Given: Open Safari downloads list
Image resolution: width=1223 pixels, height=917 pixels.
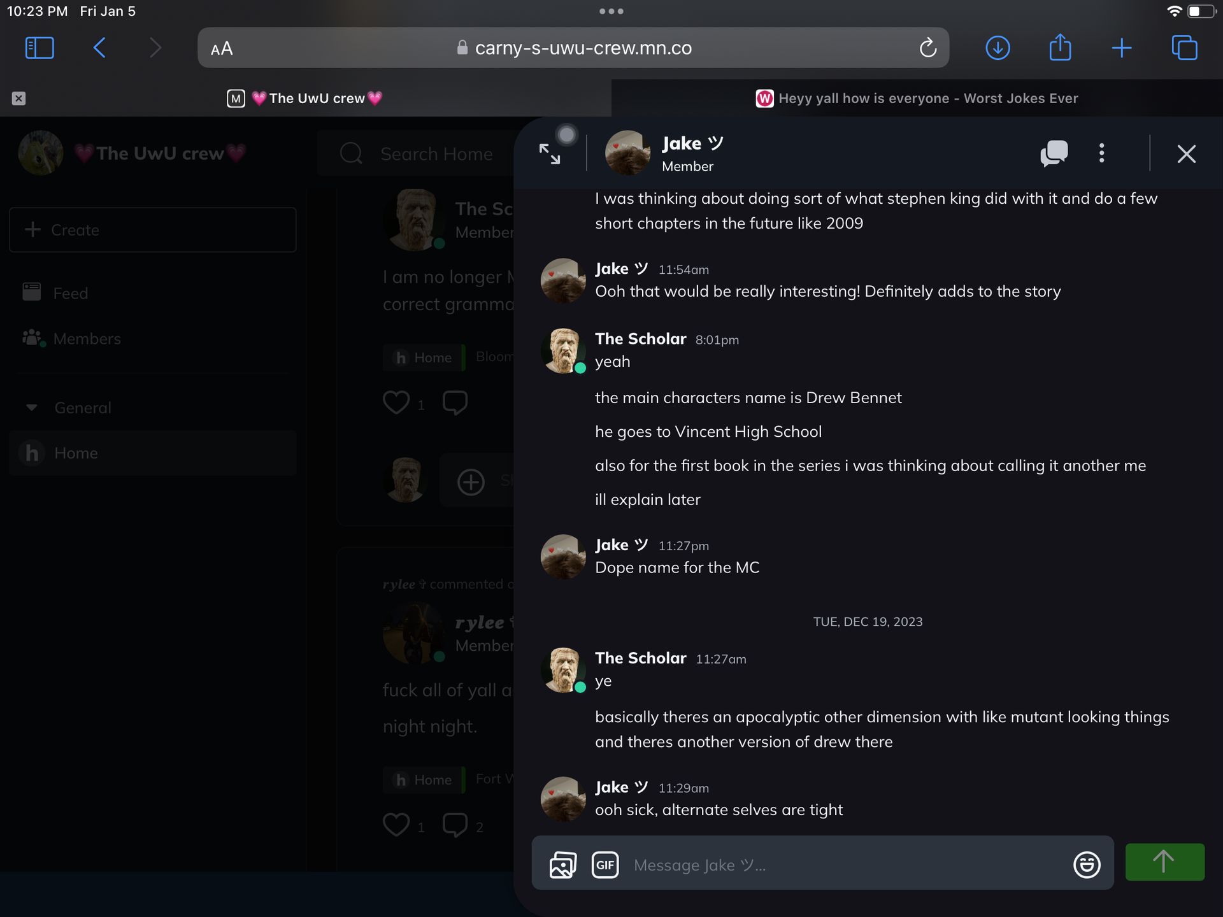Looking at the screenshot, I should coord(998,48).
